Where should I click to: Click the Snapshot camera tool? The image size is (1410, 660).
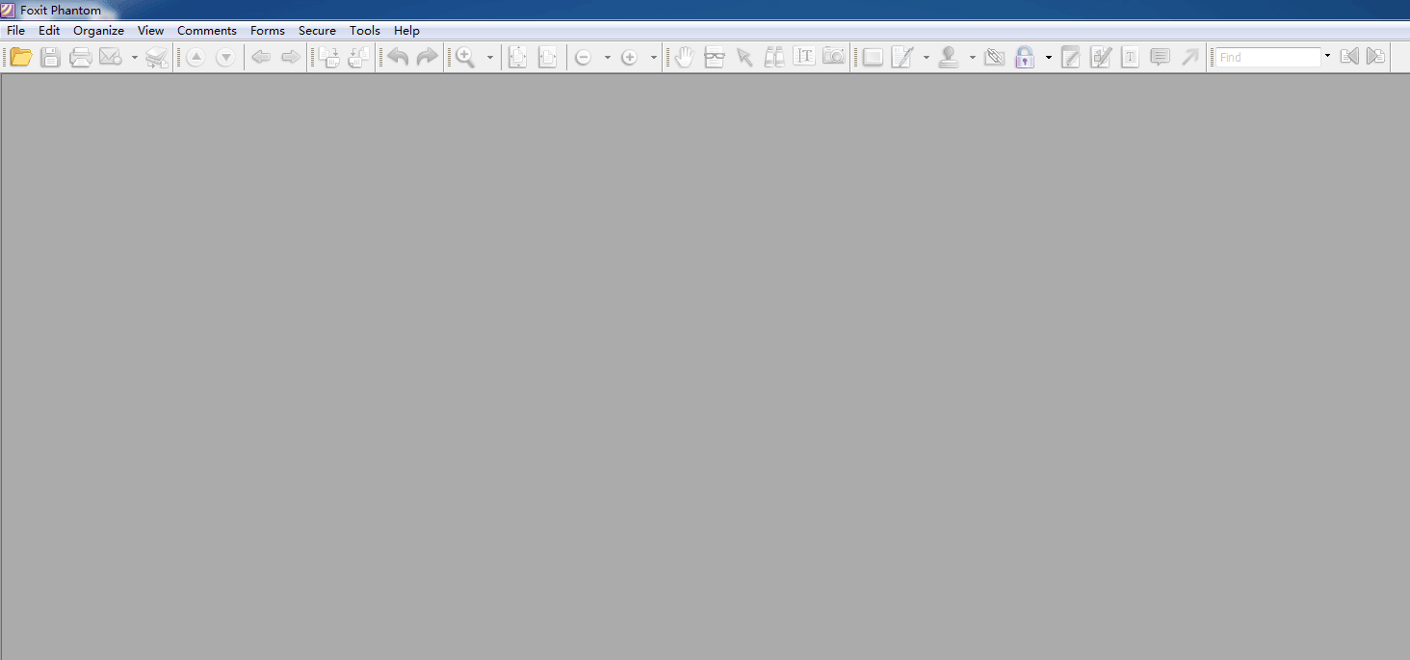coord(834,57)
